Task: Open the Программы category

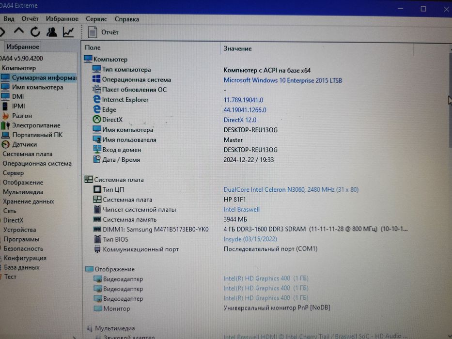Action: pos(21,239)
